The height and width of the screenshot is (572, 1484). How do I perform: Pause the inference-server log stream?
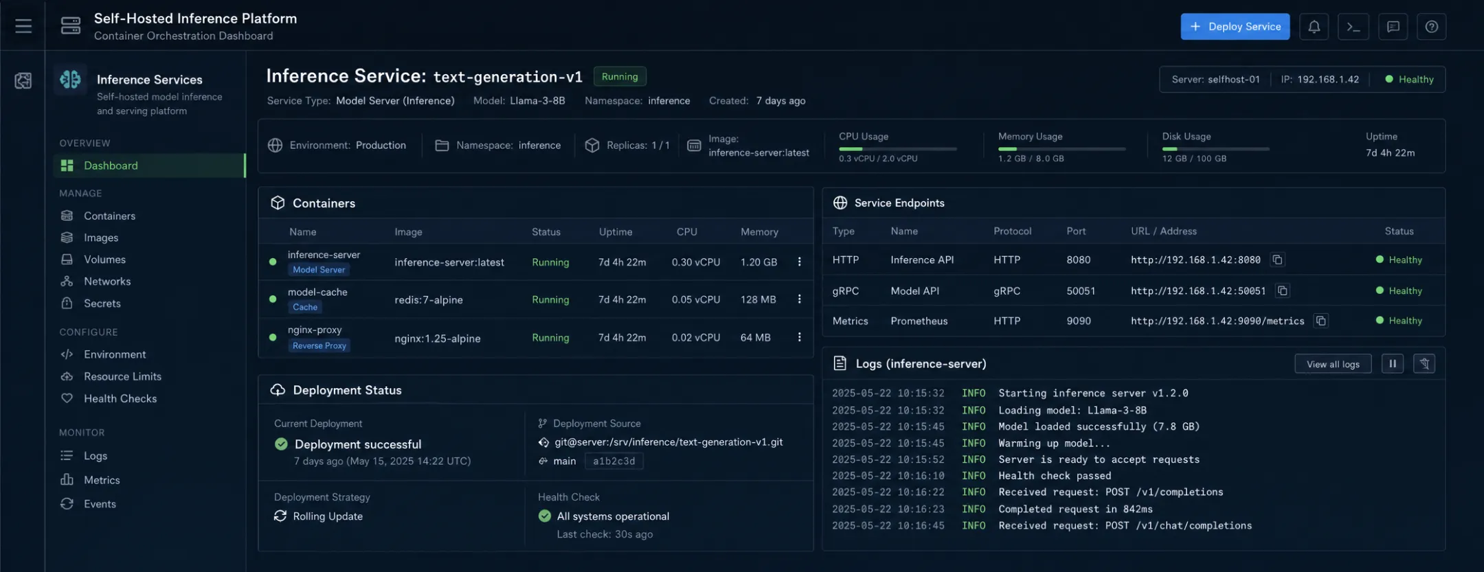1393,363
